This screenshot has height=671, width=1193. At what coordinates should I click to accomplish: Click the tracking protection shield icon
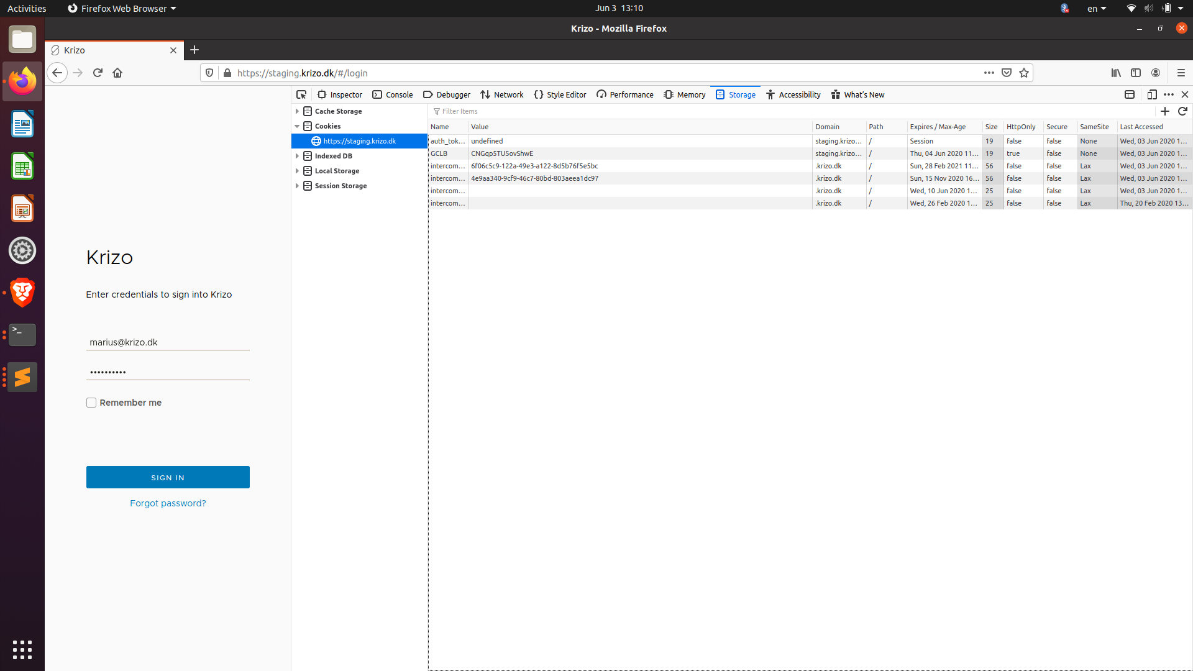209,73
